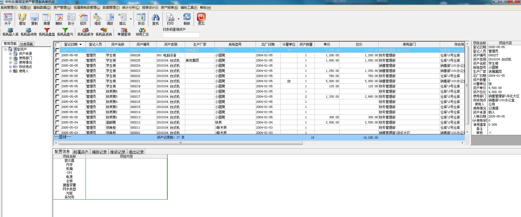Image resolution: width=521 pixels, height=217 pixels.
Task: Open the dropdown arrow next to 打印
Action: pyautogui.click(x=178, y=19)
